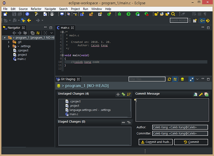Open dropdown next to Debug bug icon
This screenshot has height=156, width=214.
(x=124, y=14)
